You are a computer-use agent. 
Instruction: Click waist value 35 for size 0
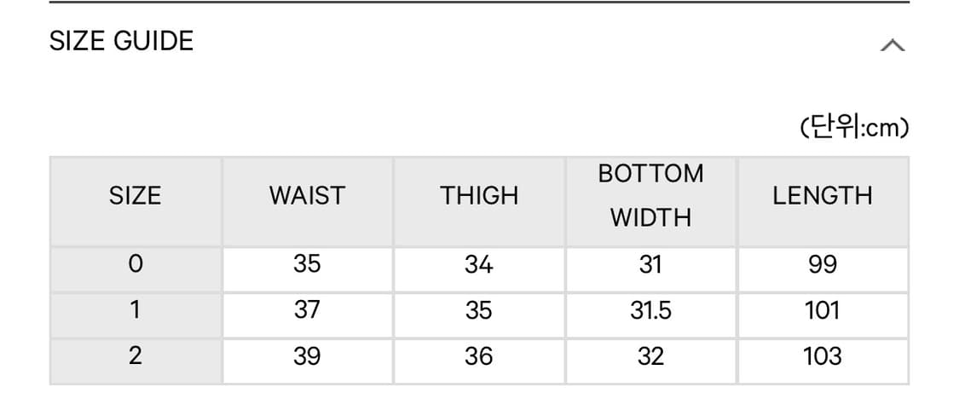(307, 265)
